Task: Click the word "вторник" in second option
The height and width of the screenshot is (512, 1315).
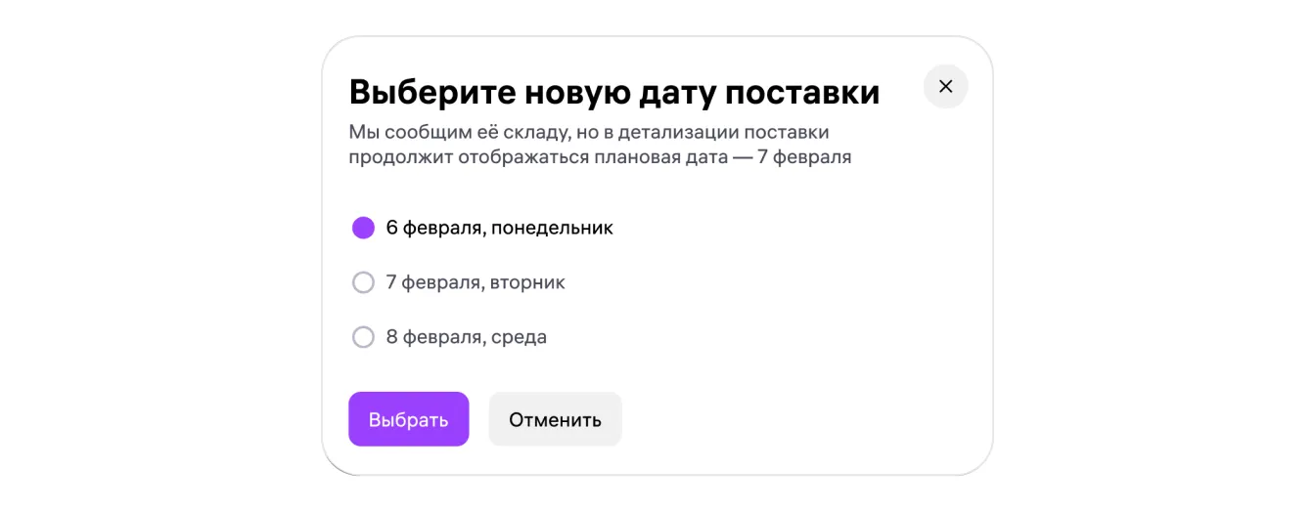Action: [527, 282]
